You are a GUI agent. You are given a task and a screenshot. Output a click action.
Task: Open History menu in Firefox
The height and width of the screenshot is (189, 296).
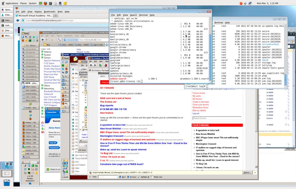point(38,12)
